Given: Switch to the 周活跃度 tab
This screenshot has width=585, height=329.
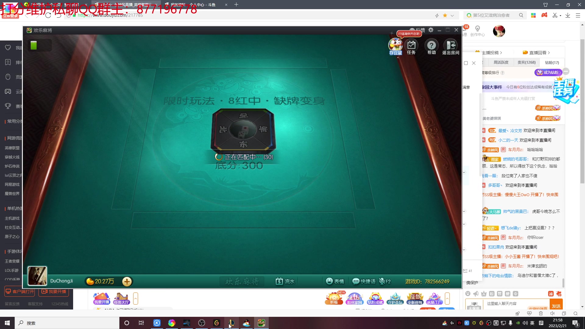Looking at the screenshot, I should click(501, 62).
